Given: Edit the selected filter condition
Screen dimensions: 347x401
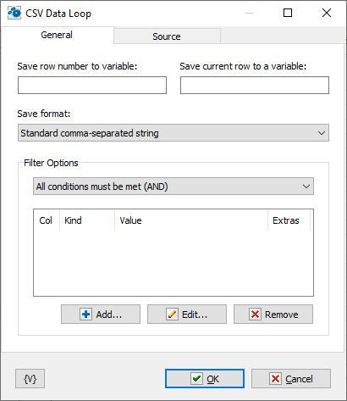Looking at the screenshot, I should tap(187, 314).
